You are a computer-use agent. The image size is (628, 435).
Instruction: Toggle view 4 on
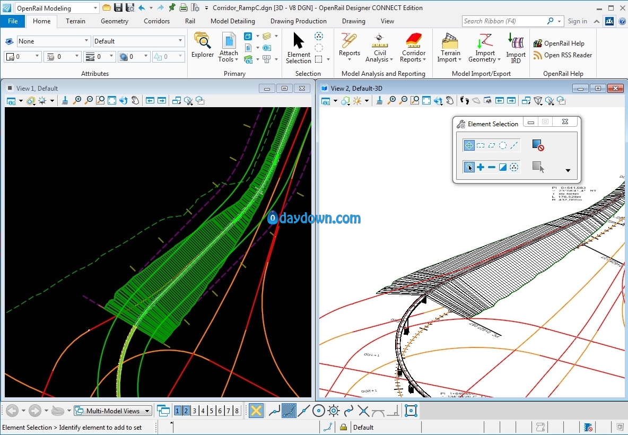point(203,411)
